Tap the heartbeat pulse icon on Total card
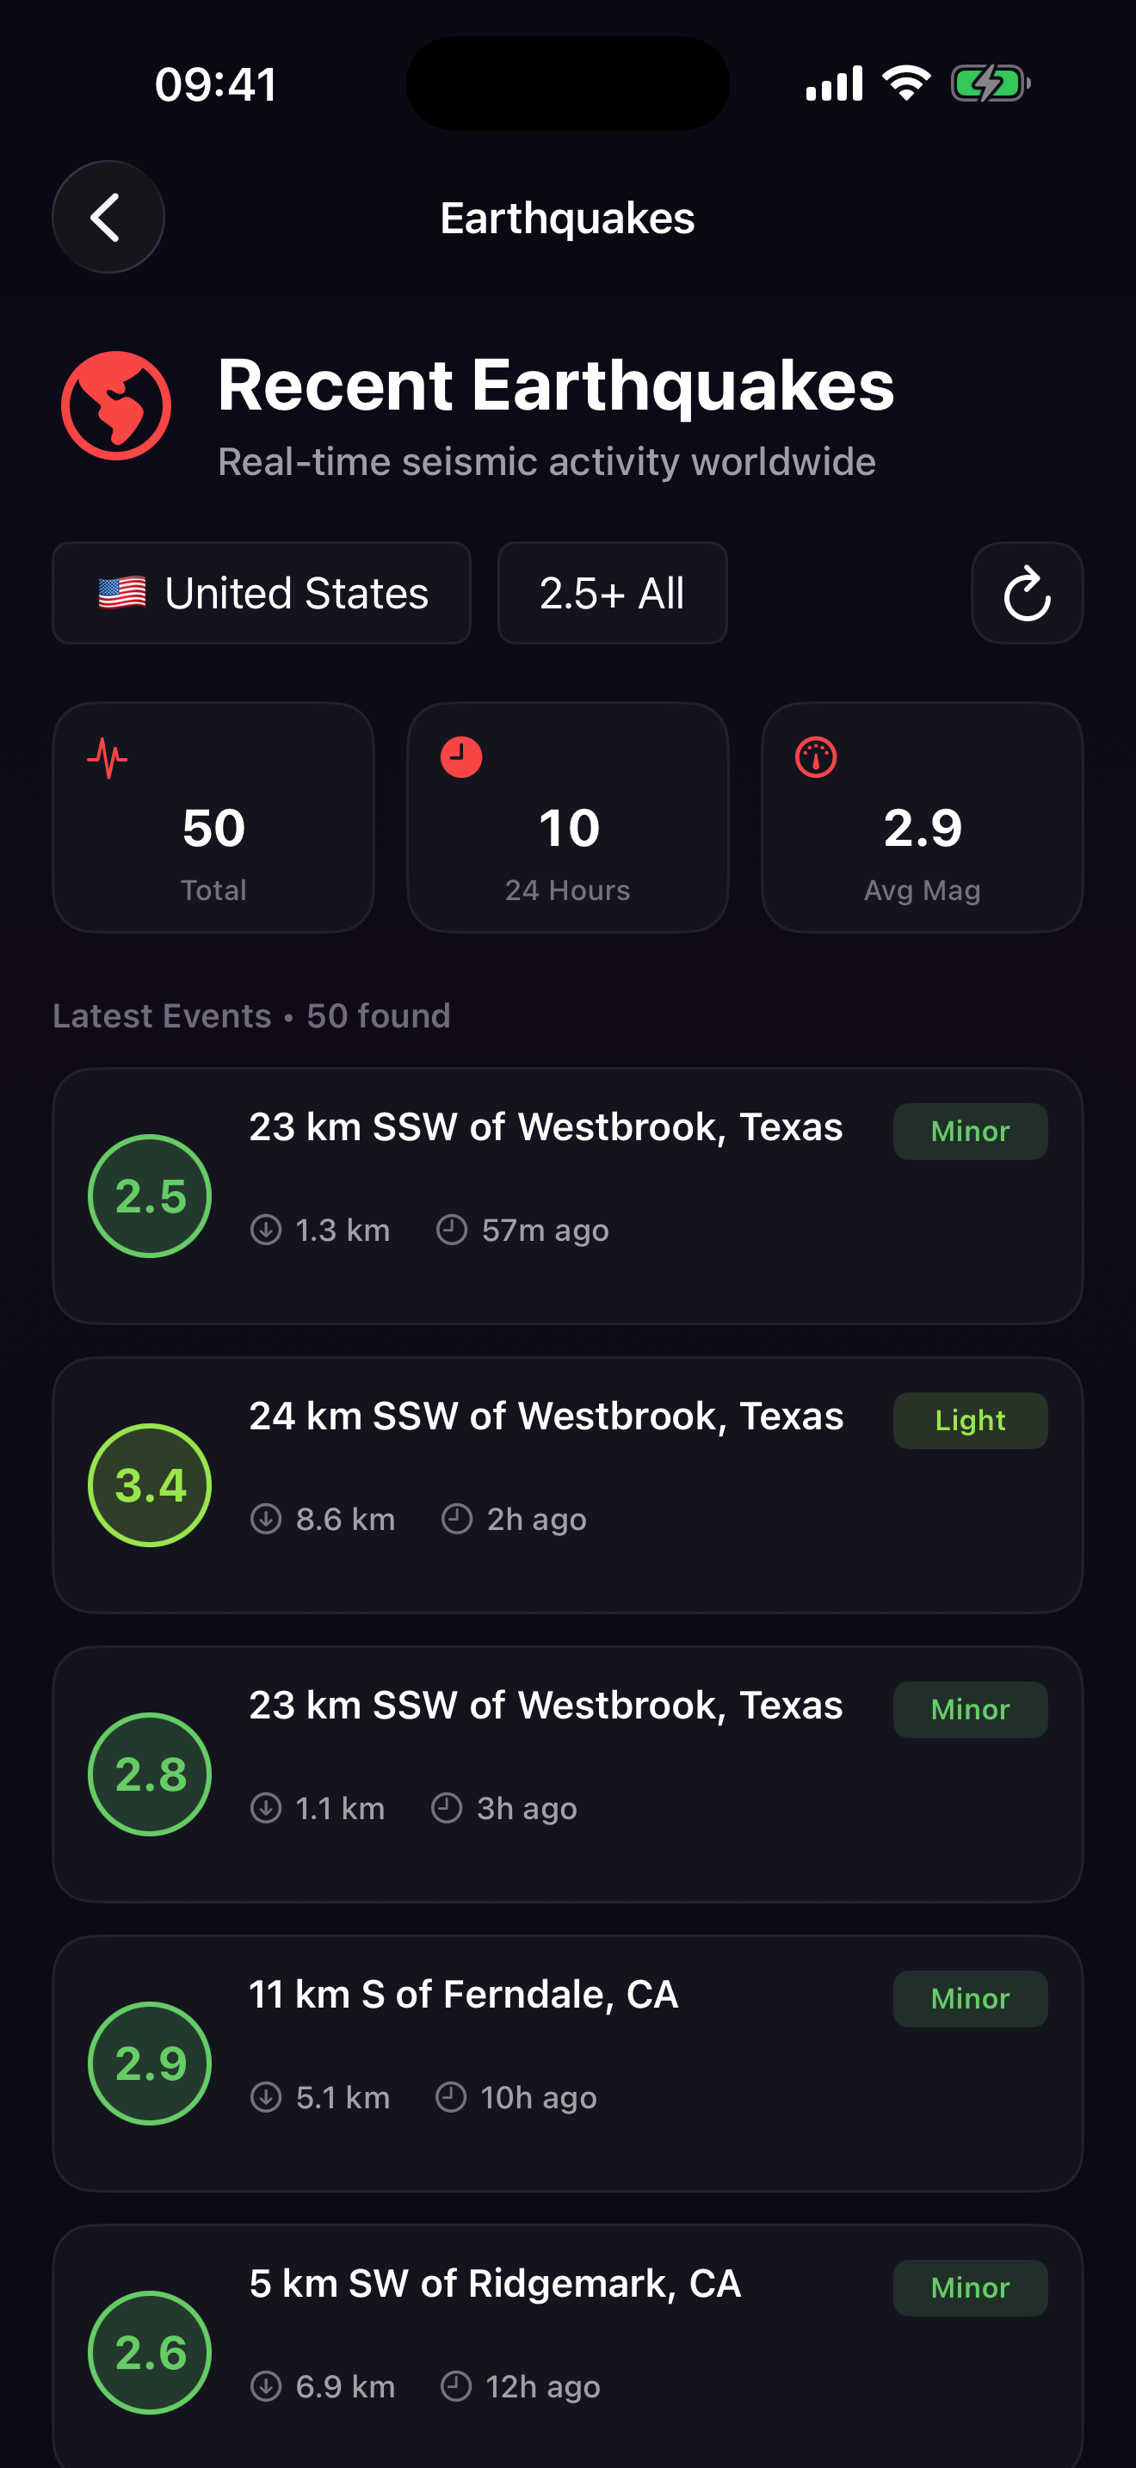1136x2468 pixels. pos(108,758)
